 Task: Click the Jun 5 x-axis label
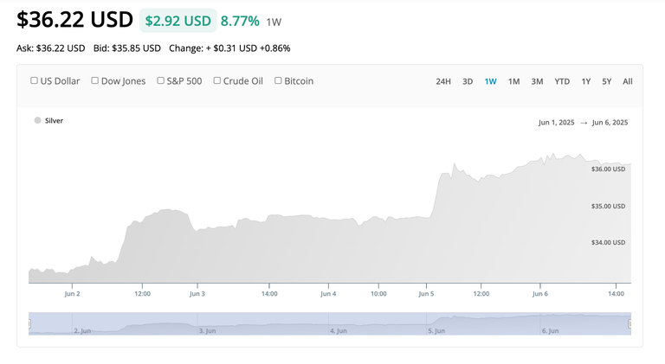tap(426, 293)
